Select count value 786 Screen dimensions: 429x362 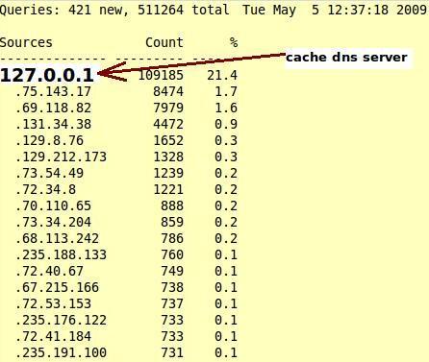[172, 239]
